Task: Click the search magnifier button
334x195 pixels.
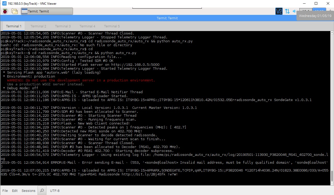Action: point(42,191)
